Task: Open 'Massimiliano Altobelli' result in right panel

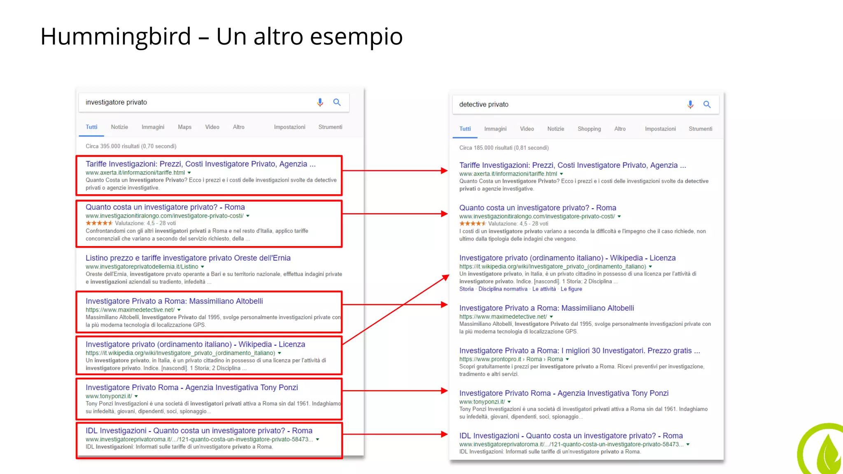Action: [547, 308]
